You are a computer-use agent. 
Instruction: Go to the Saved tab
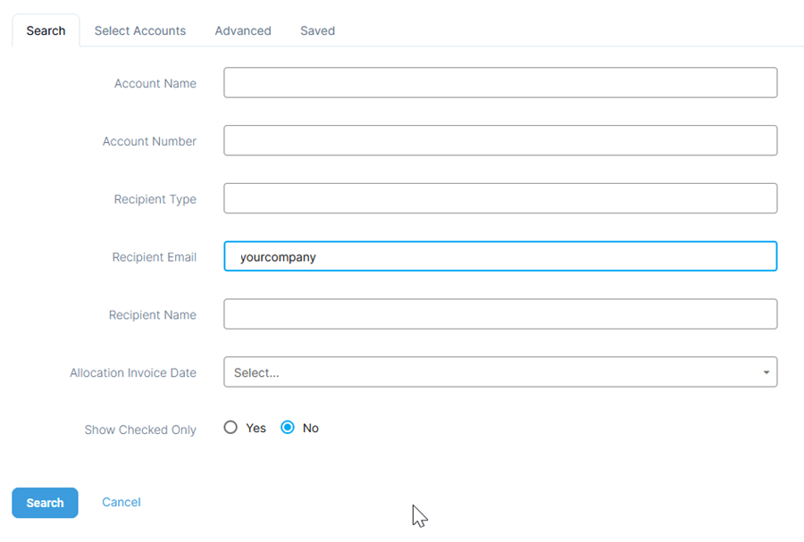(317, 30)
